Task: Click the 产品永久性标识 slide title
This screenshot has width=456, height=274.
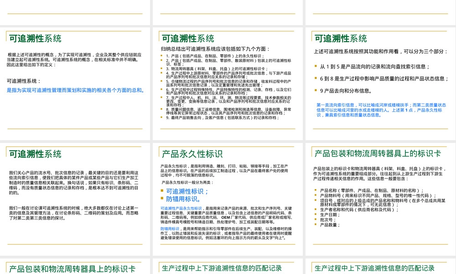Action: (x=192, y=154)
